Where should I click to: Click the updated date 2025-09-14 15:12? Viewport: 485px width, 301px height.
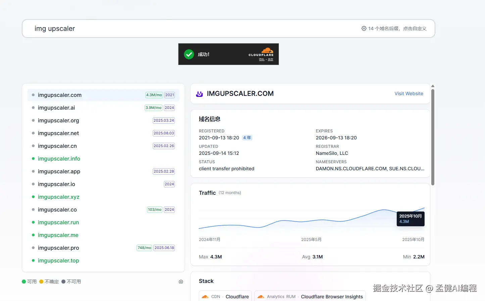click(219, 153)
